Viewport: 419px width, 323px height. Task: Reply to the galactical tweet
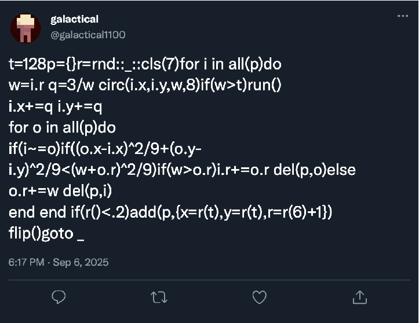pos(59,297)
